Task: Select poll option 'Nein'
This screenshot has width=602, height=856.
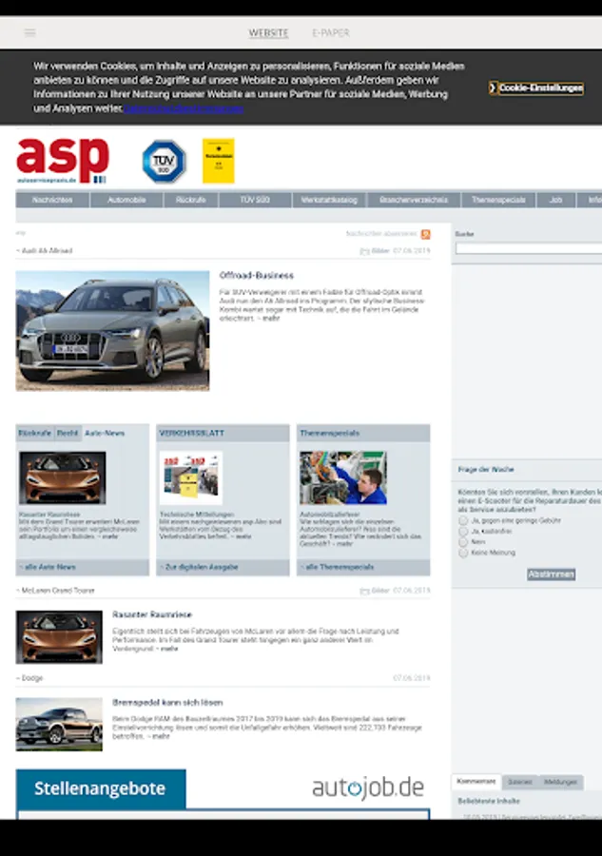Action: click(x=463, y=542)
